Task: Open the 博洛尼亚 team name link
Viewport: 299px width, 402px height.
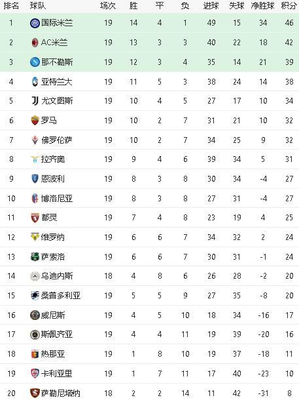Action: [x=57, y=199]
